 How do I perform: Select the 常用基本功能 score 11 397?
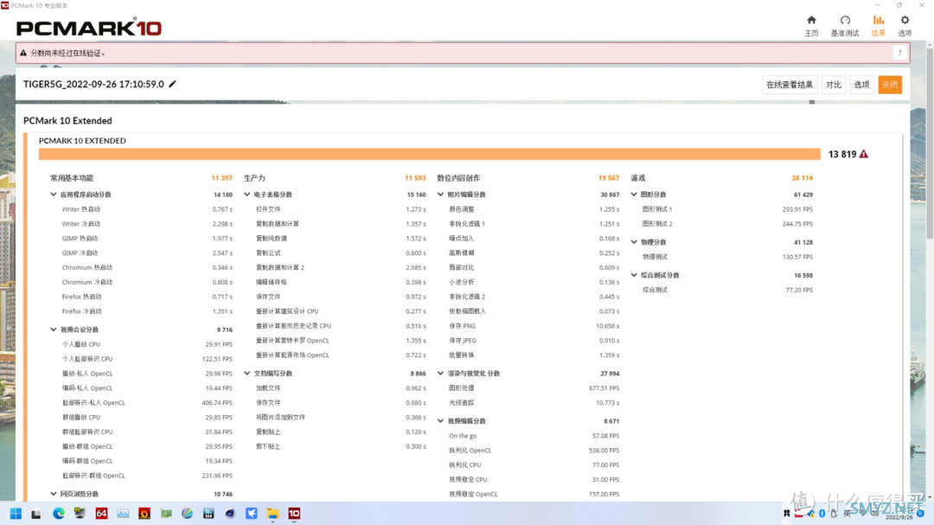click(221, 178)
